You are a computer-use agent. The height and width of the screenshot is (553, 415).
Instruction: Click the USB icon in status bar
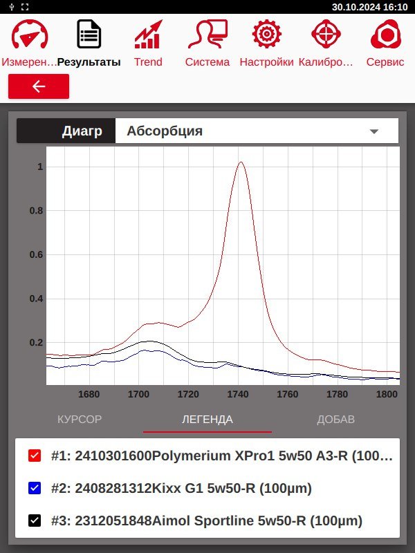pos(12,7)
